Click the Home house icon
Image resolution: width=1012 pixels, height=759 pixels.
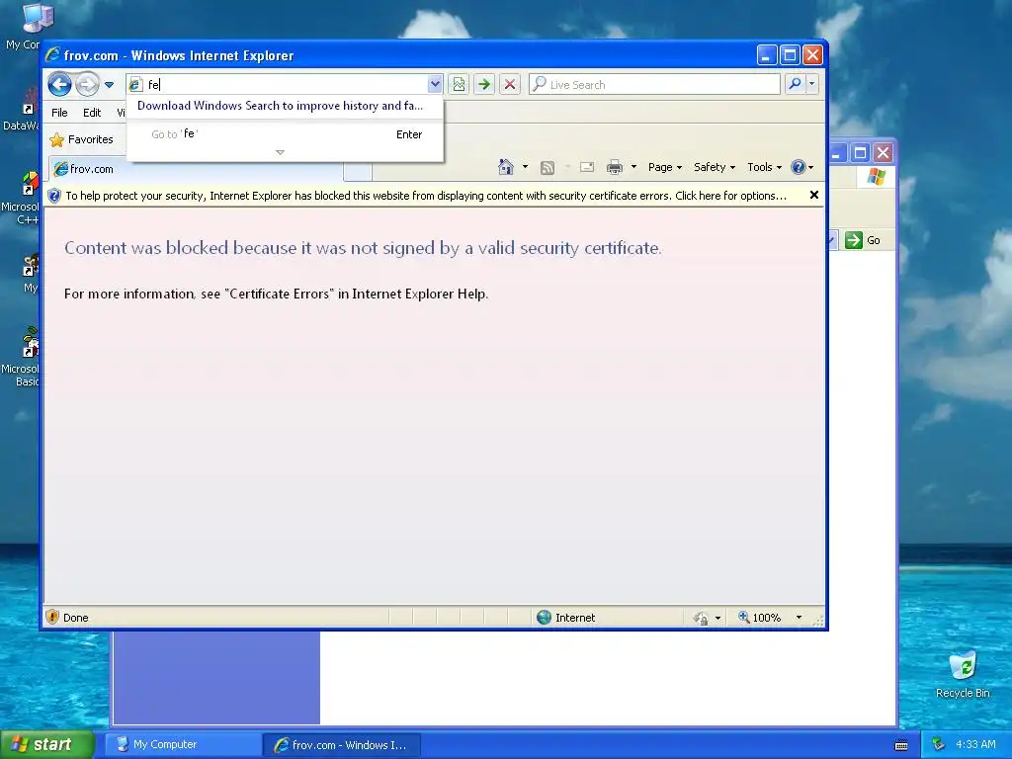click(x=505, y=167)
